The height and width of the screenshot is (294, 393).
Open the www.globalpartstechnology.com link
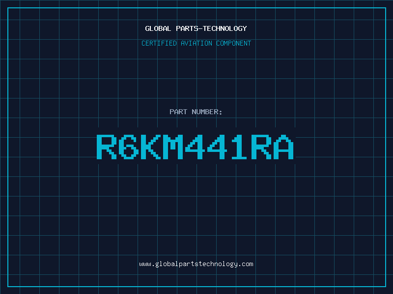point(196,264)
